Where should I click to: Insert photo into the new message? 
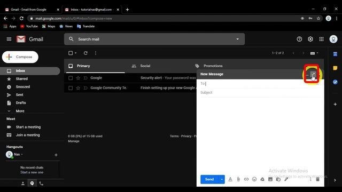270,179
